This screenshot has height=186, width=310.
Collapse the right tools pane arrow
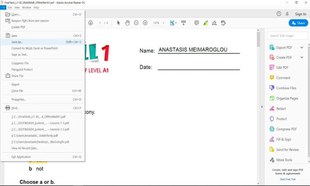(262, 107)
